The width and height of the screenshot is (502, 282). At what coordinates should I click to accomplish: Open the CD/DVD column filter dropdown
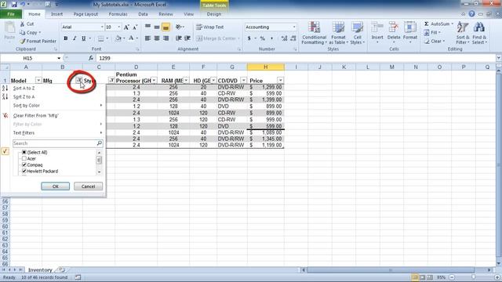(x=244, y=81)
